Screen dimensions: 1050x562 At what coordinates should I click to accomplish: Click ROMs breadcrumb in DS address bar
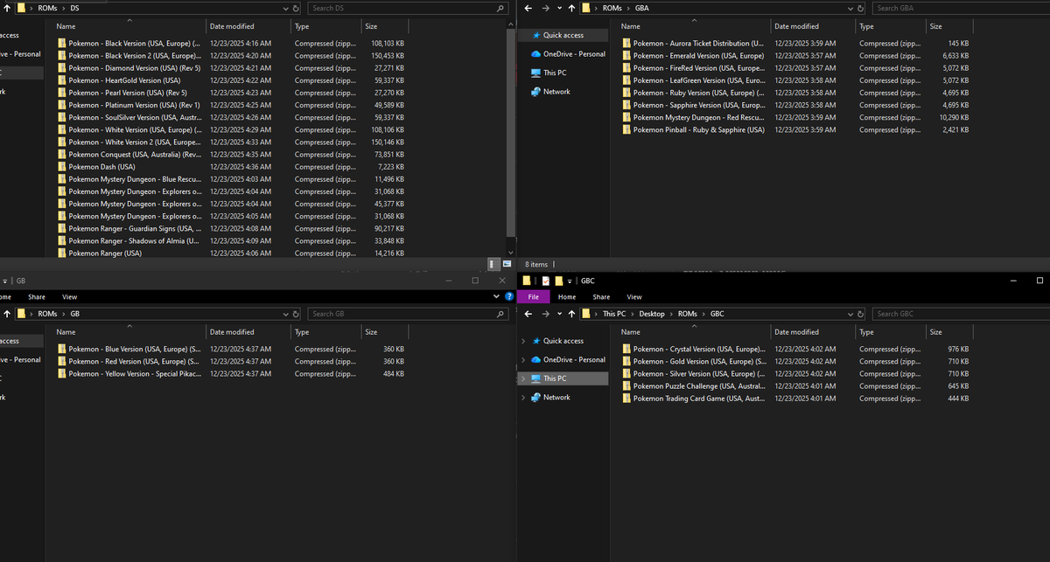48,8
